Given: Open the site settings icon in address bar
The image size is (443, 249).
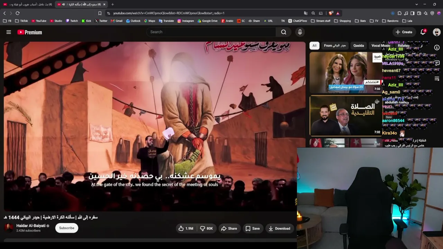Looking at the screenshot, I should click(x=108, y=13).
